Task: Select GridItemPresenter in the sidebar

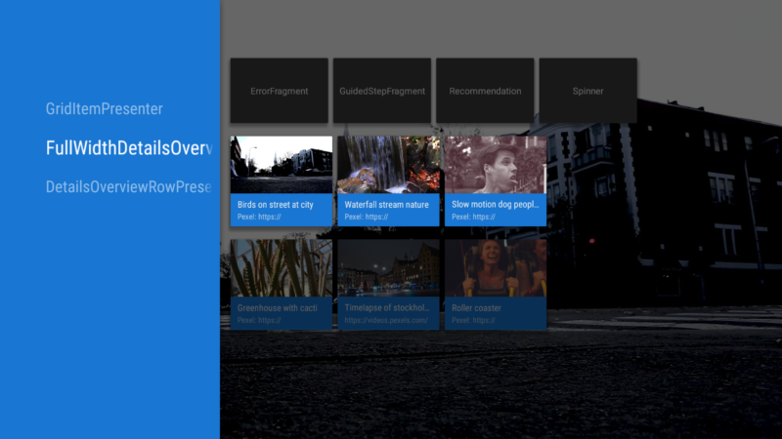Action: click(x=105, y=109)
